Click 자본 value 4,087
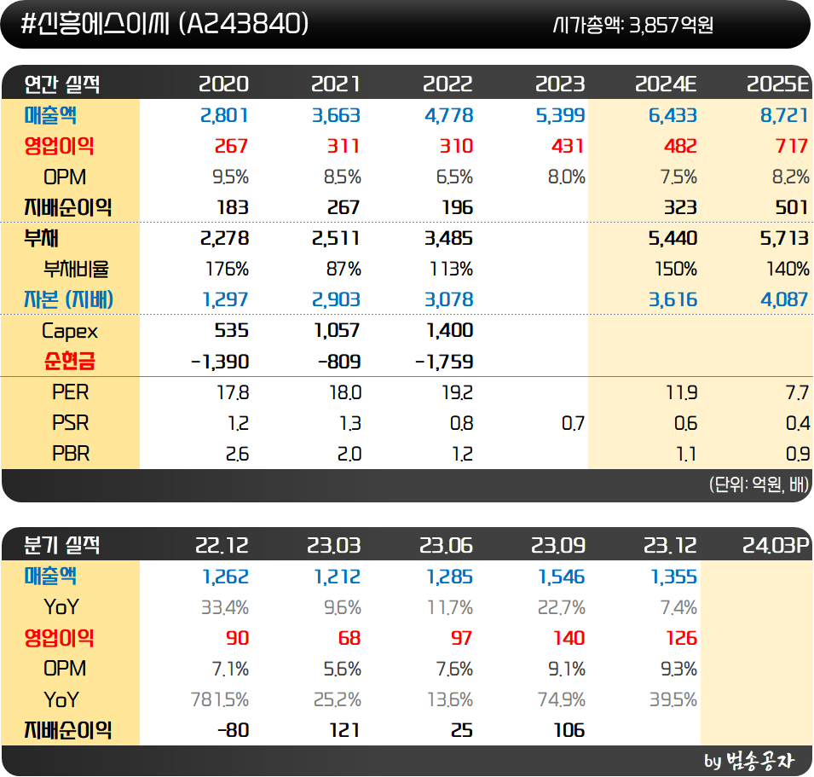 point(784,299)
